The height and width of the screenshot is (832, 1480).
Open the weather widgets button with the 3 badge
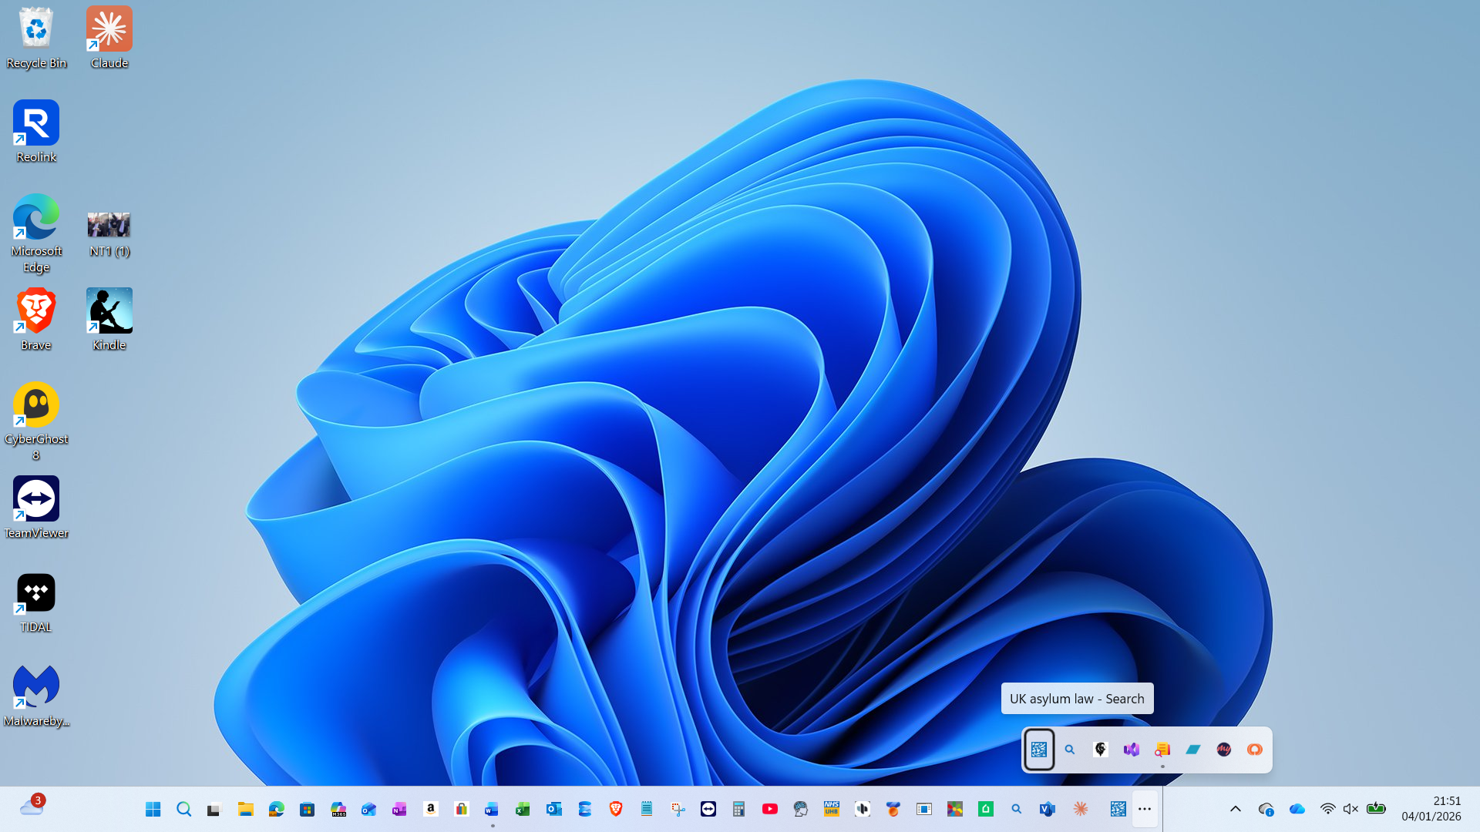click(32, 807)
